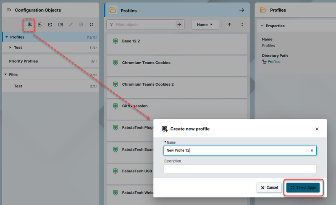Click the create new profile shield icon

(x=29, y=25)
